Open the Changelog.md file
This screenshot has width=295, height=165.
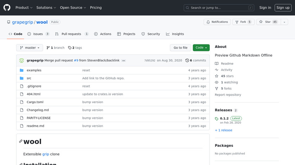38,110
